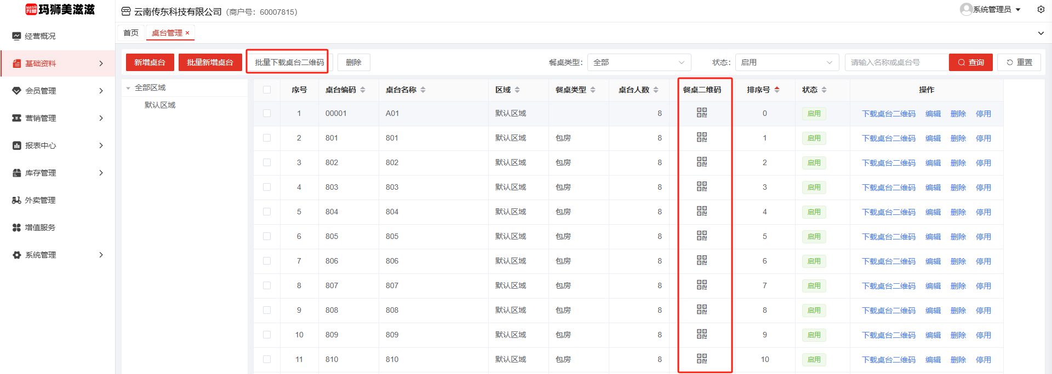The height and width of the screenshot is (374, 1052).
Task: Open tab list chevron at far right
Action: click(1041, 33)
